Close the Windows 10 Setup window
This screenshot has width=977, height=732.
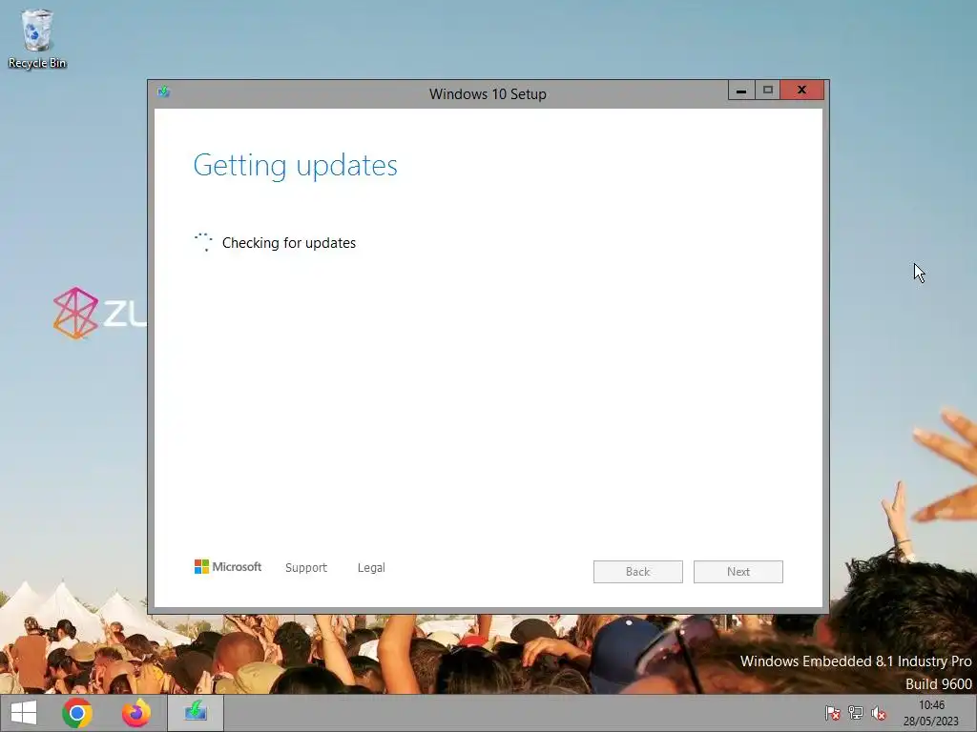click(x=801, y=91)
